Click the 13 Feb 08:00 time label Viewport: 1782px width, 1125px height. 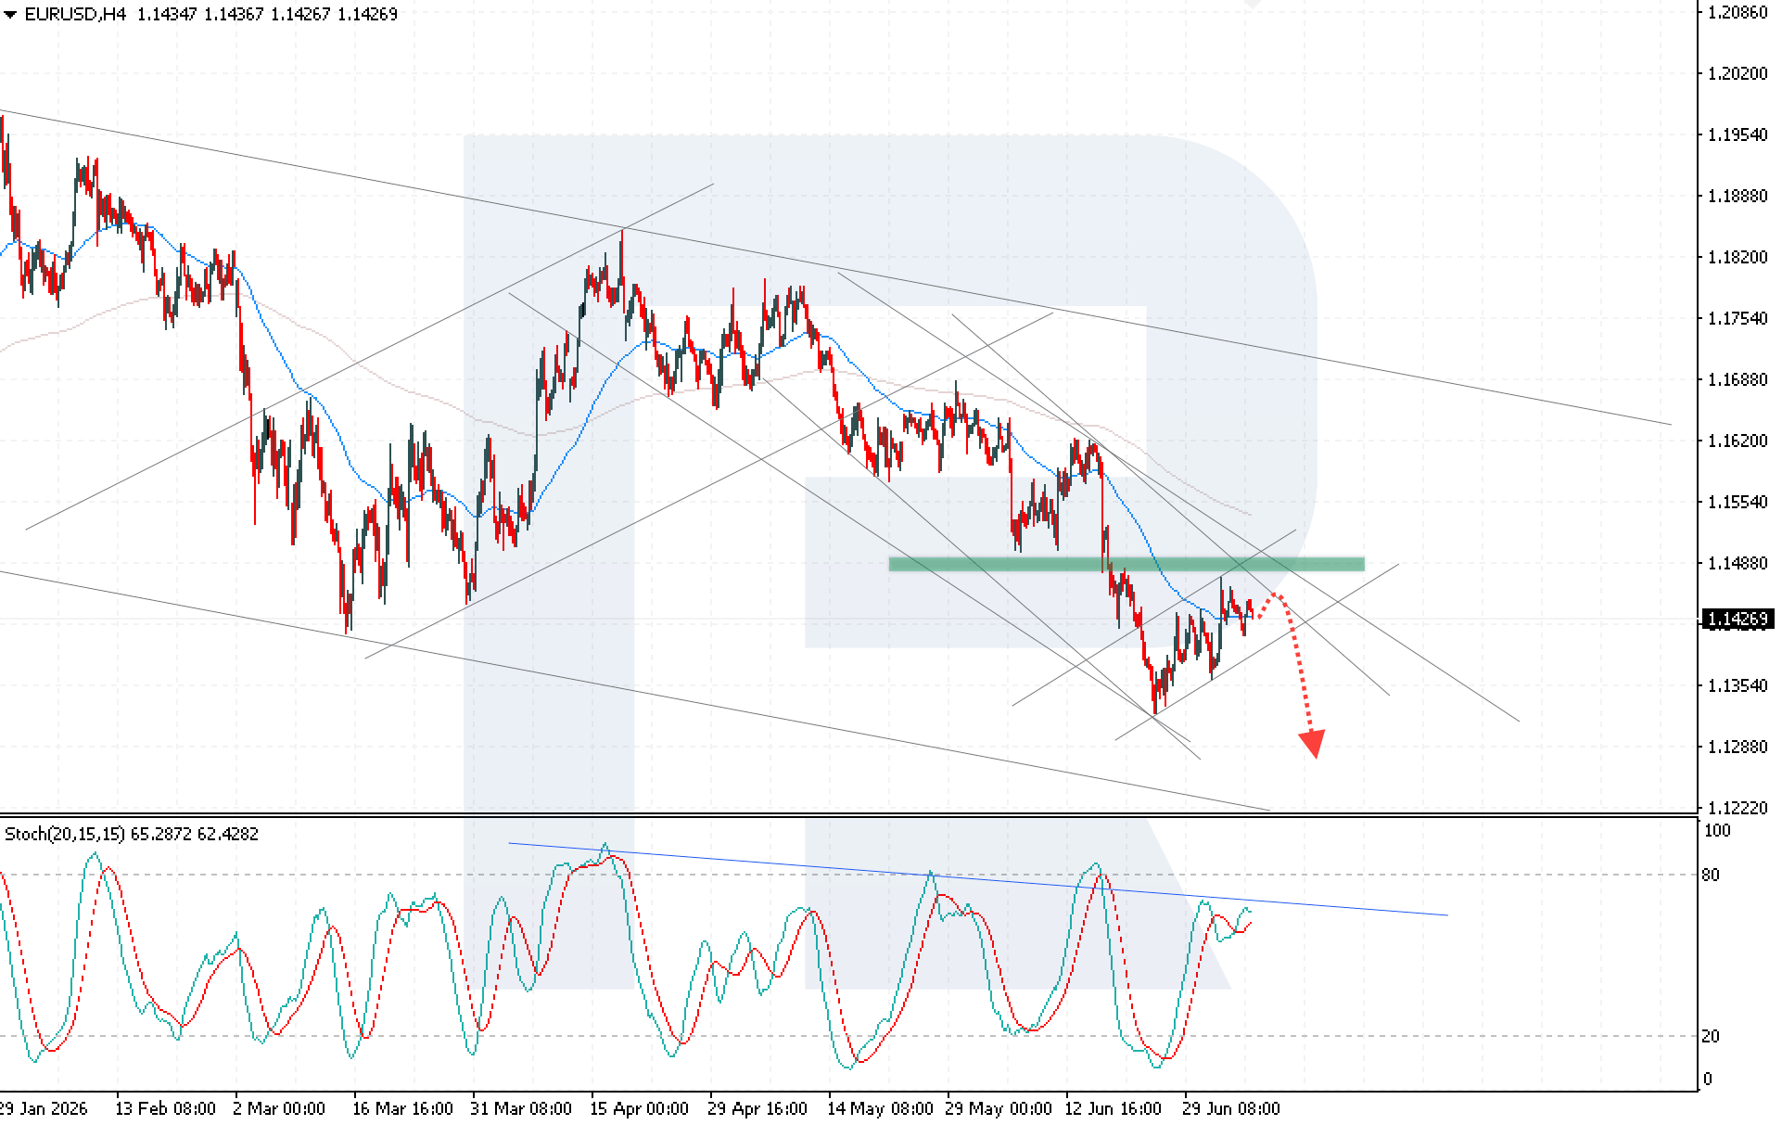coord(165,1109)
